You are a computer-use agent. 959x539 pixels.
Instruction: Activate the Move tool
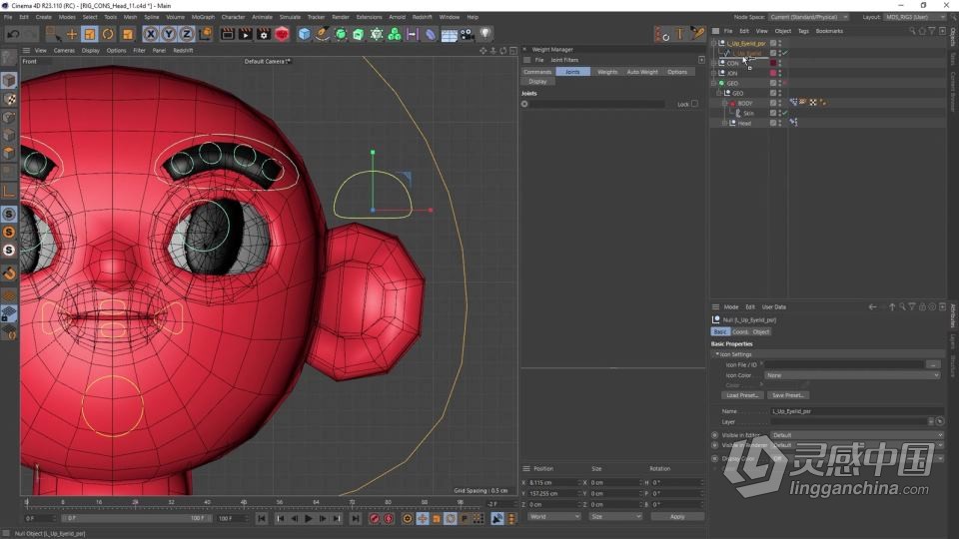click(72, 34)
